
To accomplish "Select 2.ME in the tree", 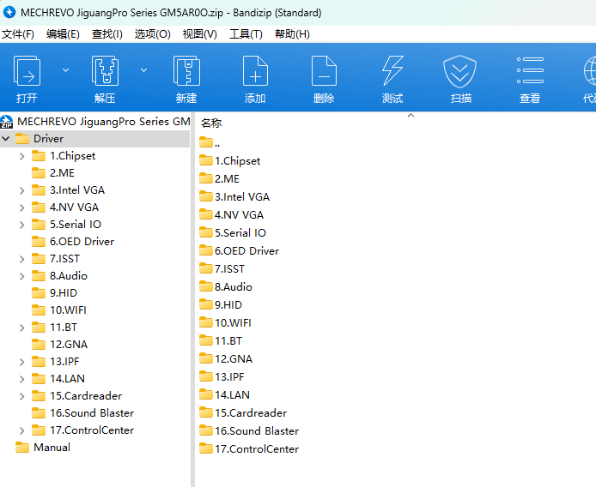I will [x=53, y=173].
